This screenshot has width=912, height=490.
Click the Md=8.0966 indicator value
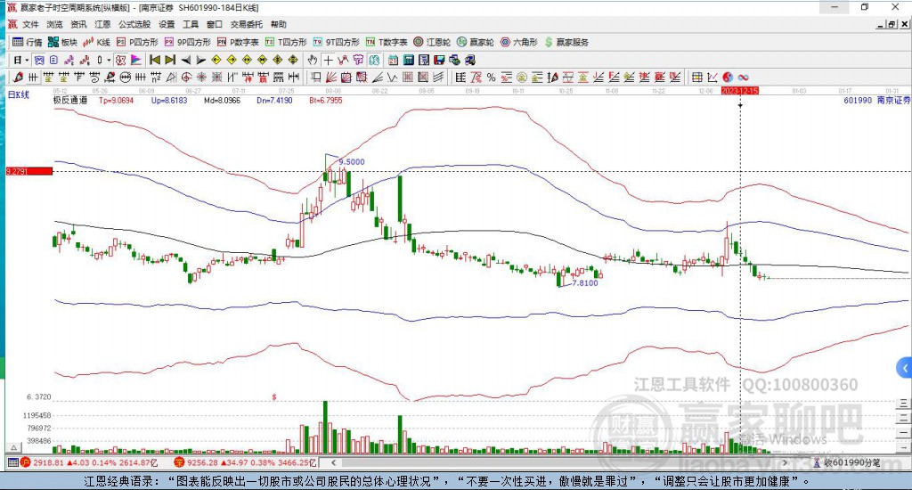(222, 100)
